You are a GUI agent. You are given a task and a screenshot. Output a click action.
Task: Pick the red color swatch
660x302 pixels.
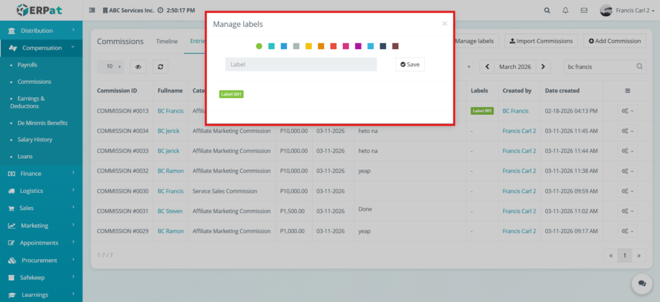333,46
